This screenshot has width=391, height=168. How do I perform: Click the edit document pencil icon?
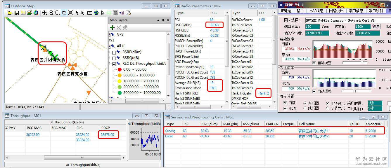tap(128, 13)
